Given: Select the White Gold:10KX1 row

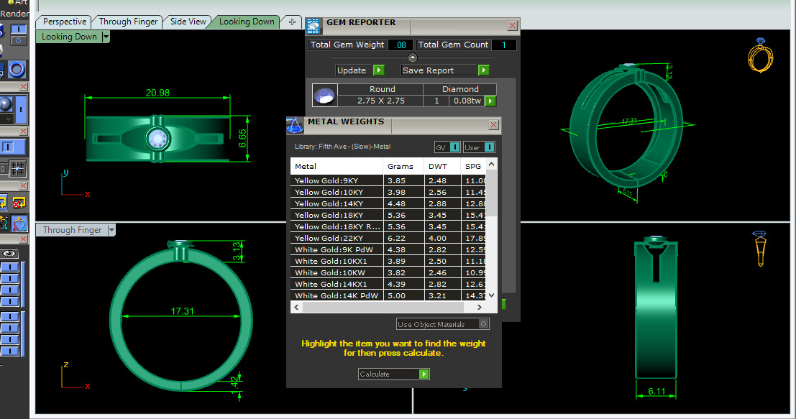Looking at the screenshot, I should pyautogui.click(x=388, y=261).
